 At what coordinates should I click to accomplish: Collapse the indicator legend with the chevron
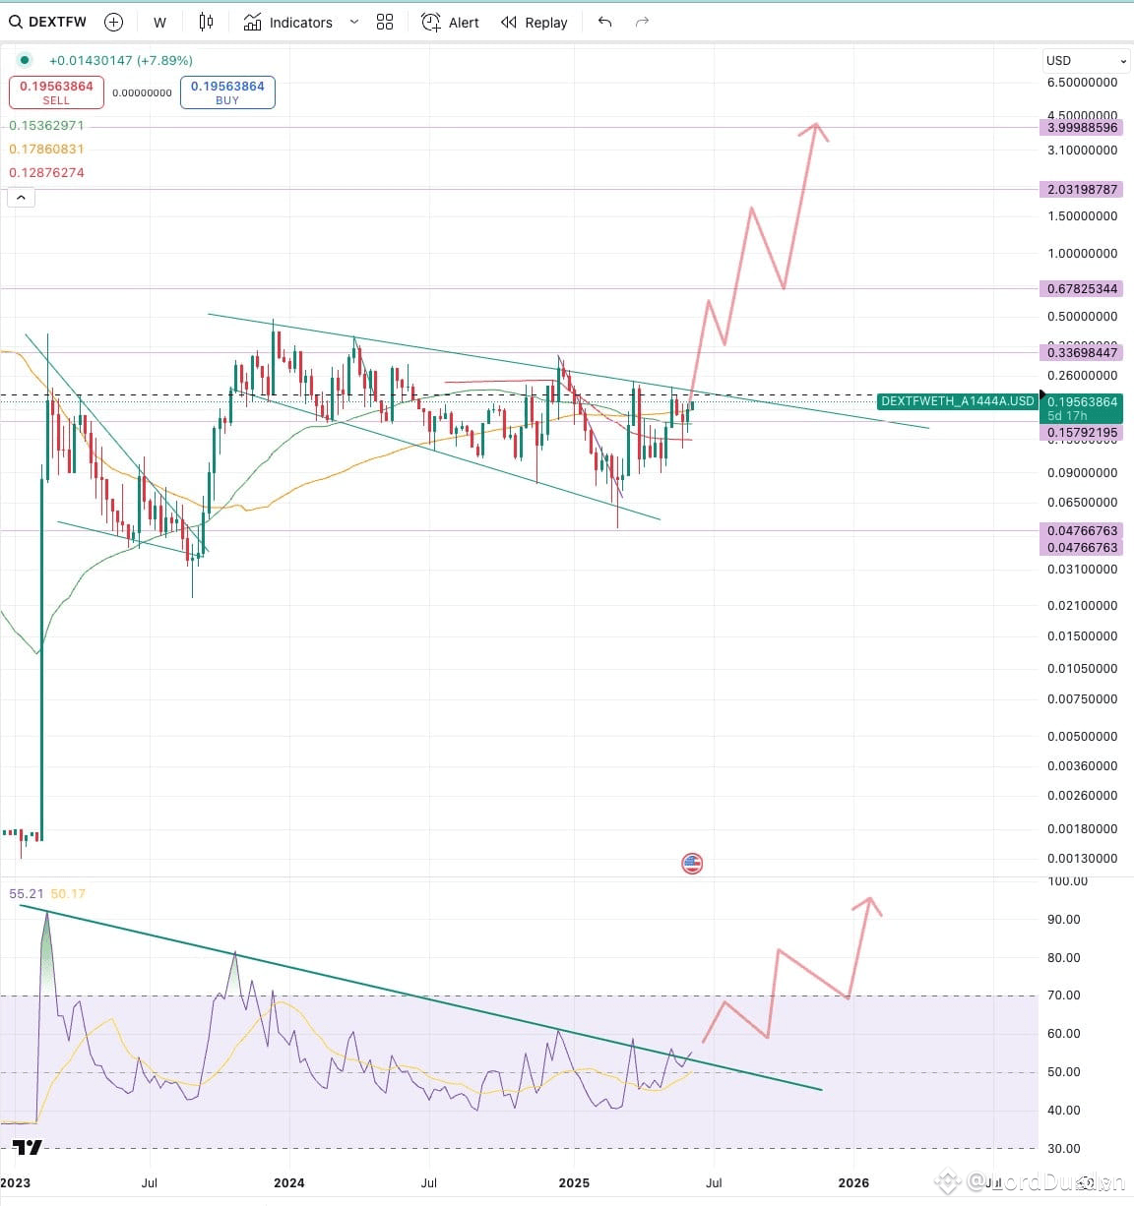coord(21,198)
